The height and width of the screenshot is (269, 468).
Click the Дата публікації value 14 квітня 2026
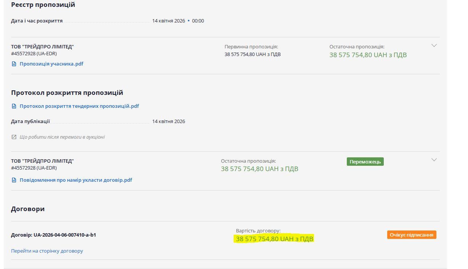[x=168, y=122]
